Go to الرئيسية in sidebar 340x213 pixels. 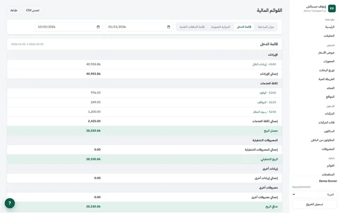pos(330,27)
